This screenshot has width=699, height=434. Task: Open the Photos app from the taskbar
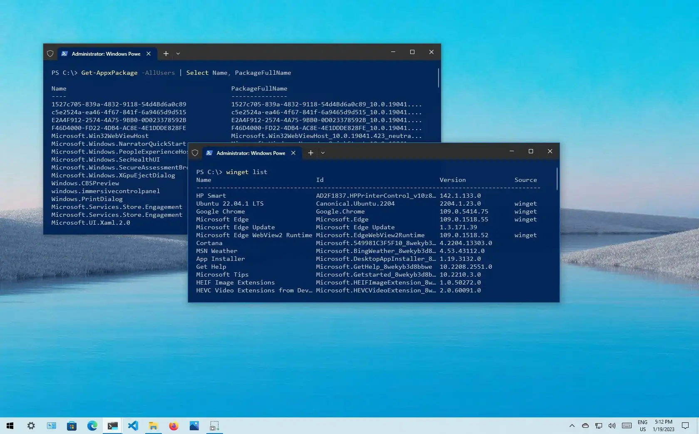coord(194,426)
